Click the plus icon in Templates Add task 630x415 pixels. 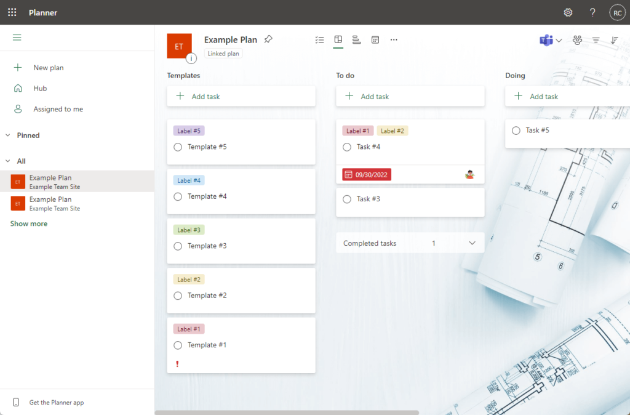(x=180, y=96)
